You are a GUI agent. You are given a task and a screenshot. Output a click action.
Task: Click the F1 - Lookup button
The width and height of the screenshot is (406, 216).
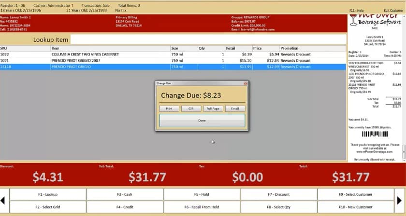click(x=48, y=194)
